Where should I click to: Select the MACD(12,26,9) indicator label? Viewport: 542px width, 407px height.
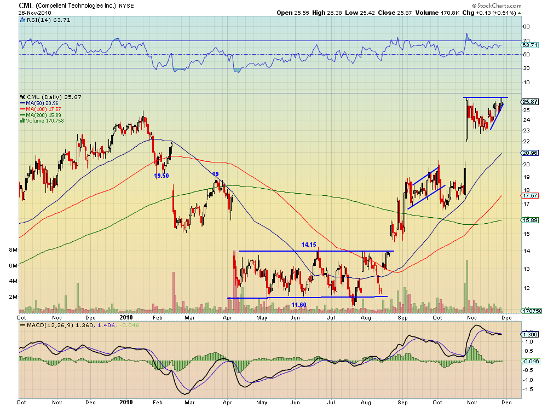(50, 325)
